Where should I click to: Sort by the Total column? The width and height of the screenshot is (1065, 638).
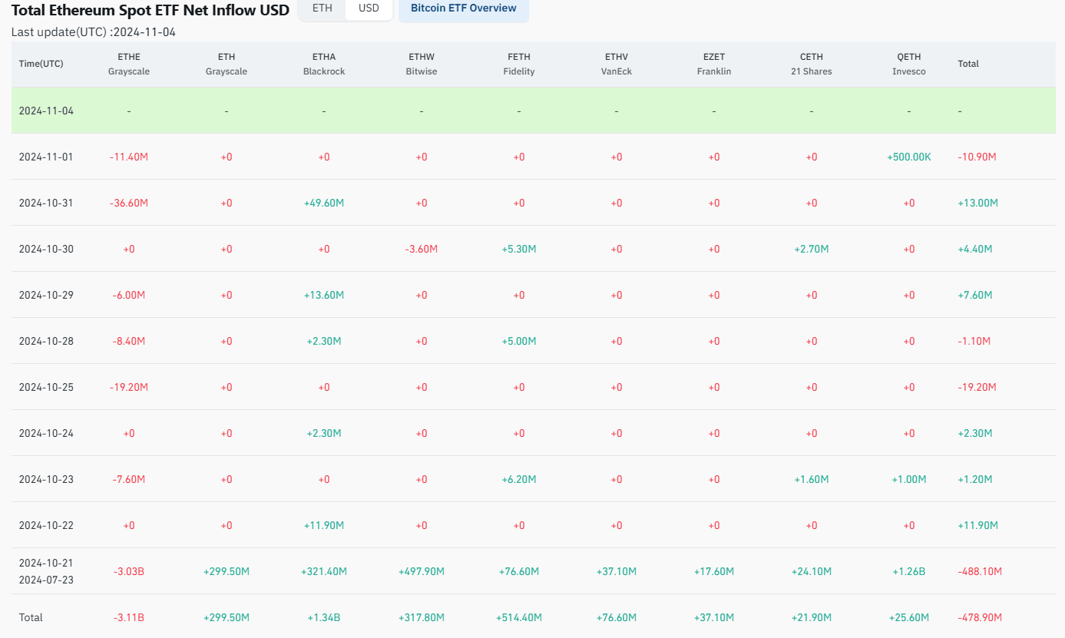[967, 64]
